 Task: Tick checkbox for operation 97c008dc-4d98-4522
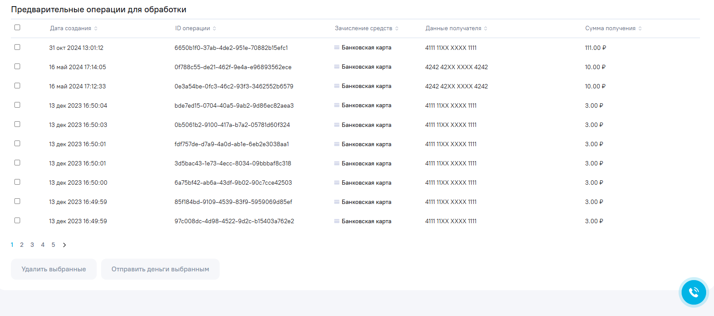coord(17,221)
